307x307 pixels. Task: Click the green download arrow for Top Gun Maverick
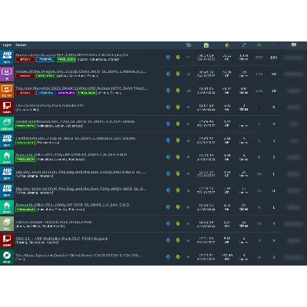(x=178, y=91)
